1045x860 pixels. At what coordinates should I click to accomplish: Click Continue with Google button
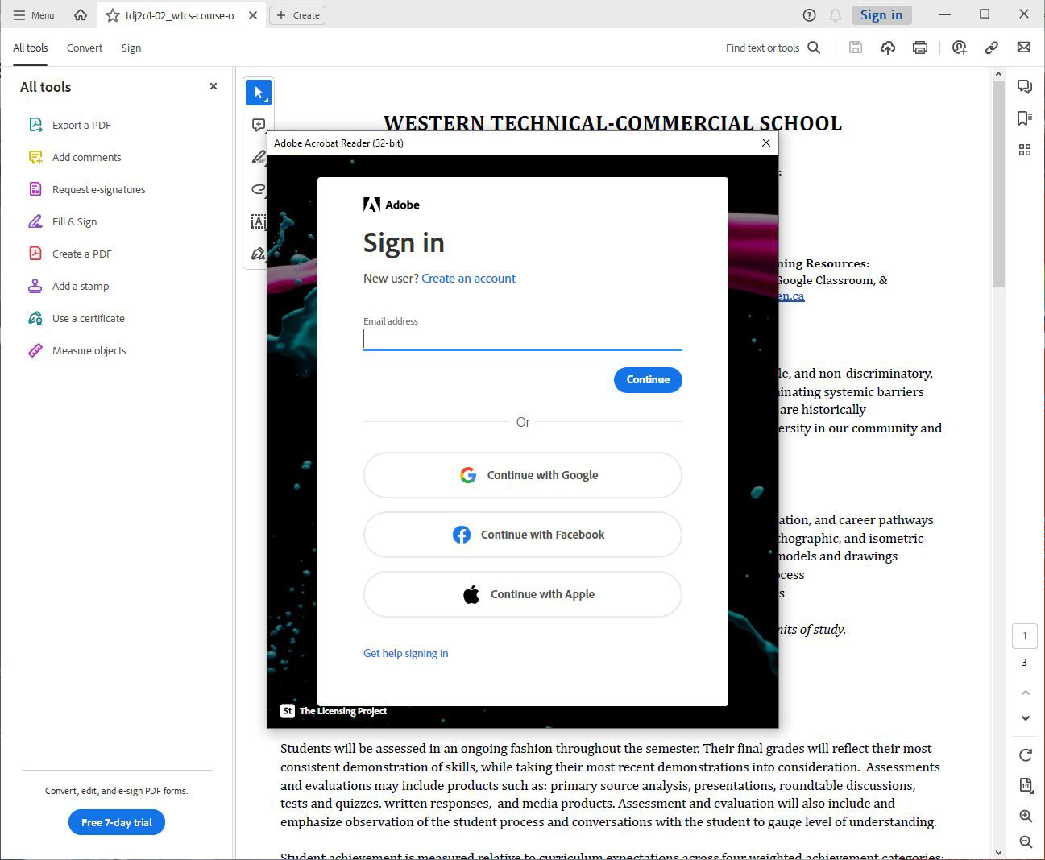click(x=523, y=475)
